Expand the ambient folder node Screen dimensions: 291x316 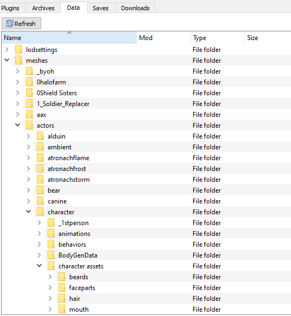coord(29,147)
